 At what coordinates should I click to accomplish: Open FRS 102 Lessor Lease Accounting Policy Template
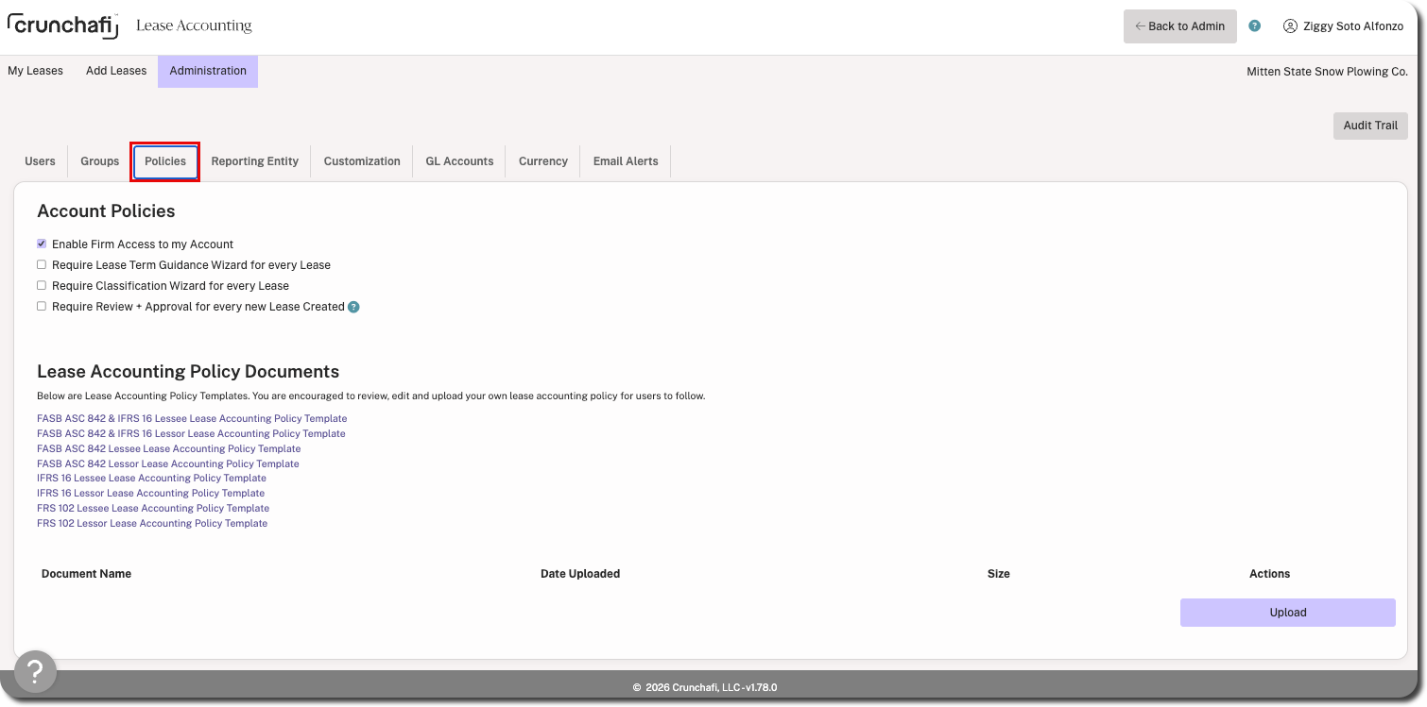152,523
